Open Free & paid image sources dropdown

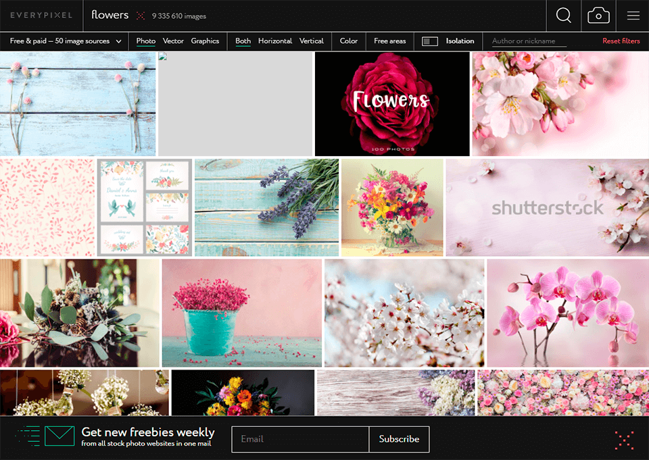pos(66,41)
